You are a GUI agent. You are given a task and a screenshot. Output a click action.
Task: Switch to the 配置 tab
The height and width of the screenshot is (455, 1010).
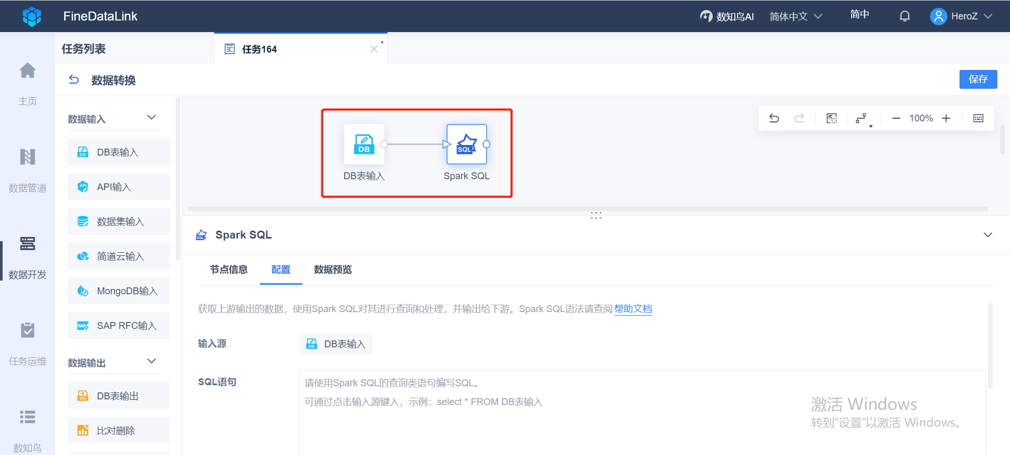click(281, 270)
